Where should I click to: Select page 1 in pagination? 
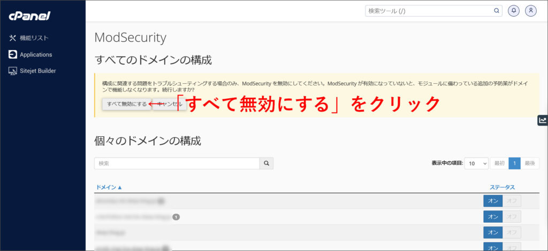pos(514,163)
